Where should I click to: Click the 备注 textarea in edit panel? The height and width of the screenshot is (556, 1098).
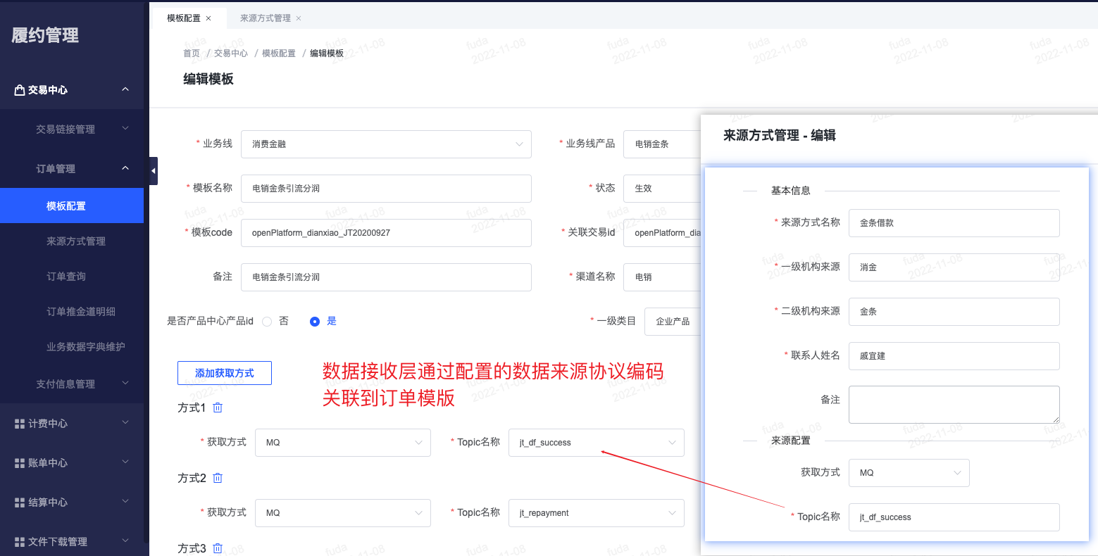pos(954,405)
